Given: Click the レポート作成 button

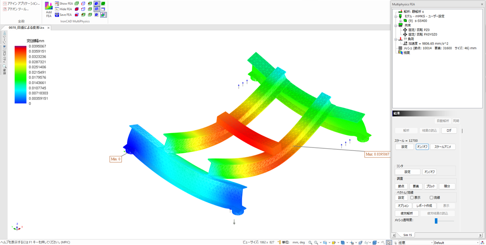Looking at the screenshot, I should tap(424, 206).
